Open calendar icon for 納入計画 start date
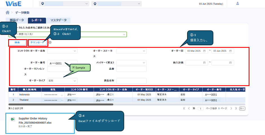Screen dimensions: 265x135 click(x=204, y=62)
